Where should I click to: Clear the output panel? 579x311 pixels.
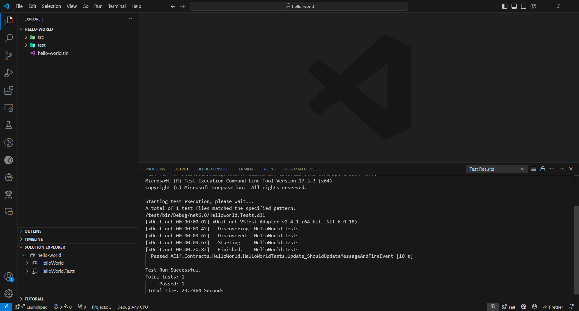click(x=533, y=169)
